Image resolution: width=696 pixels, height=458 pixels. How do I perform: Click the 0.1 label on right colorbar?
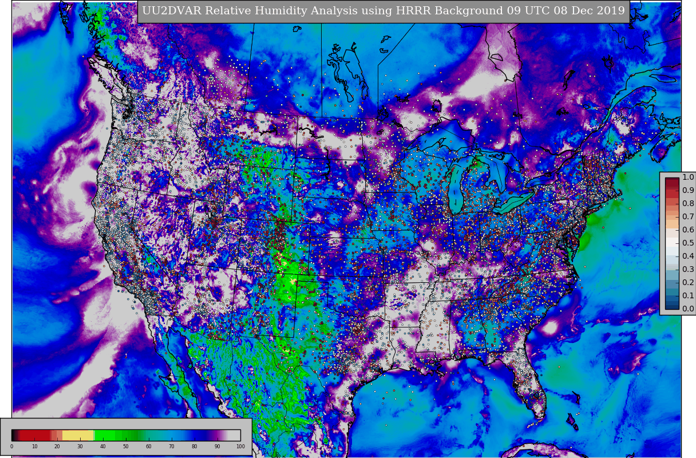[x=688, y=296]
